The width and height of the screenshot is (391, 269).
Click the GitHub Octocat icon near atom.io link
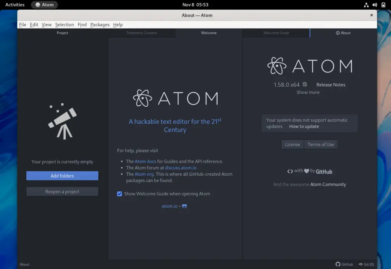(184, 206)
